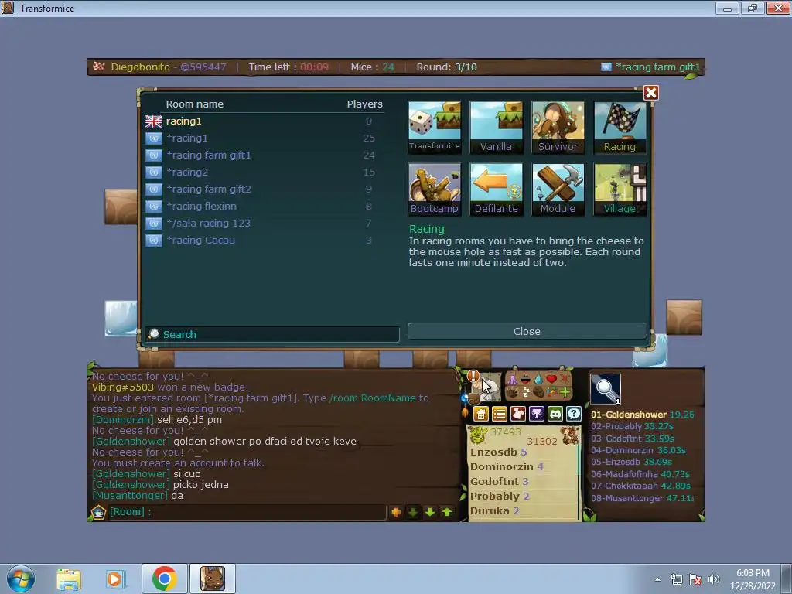Click Duruka in the score list
The height and width of the screenshot is (594, 792).
point(490,510)
